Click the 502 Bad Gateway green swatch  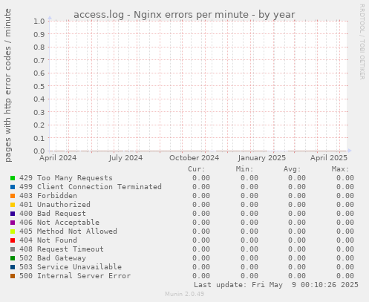13,258
